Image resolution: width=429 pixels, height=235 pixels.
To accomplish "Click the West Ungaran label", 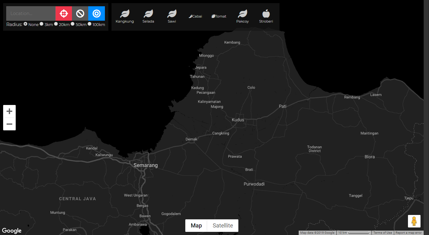I will 136,195.
